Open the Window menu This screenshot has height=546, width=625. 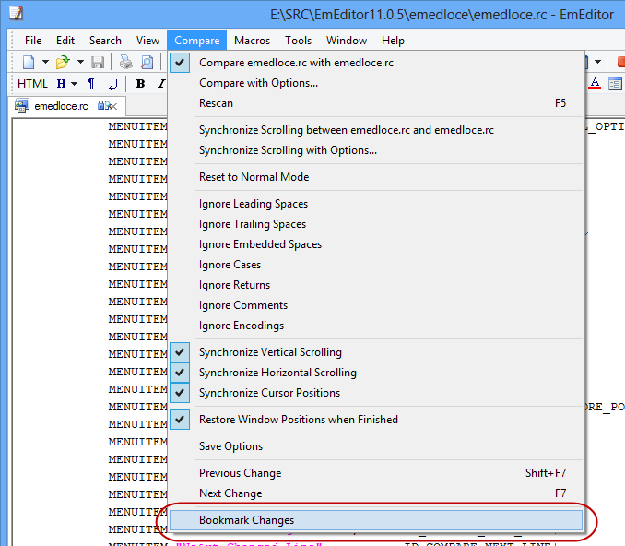click(x=347, y=41)
